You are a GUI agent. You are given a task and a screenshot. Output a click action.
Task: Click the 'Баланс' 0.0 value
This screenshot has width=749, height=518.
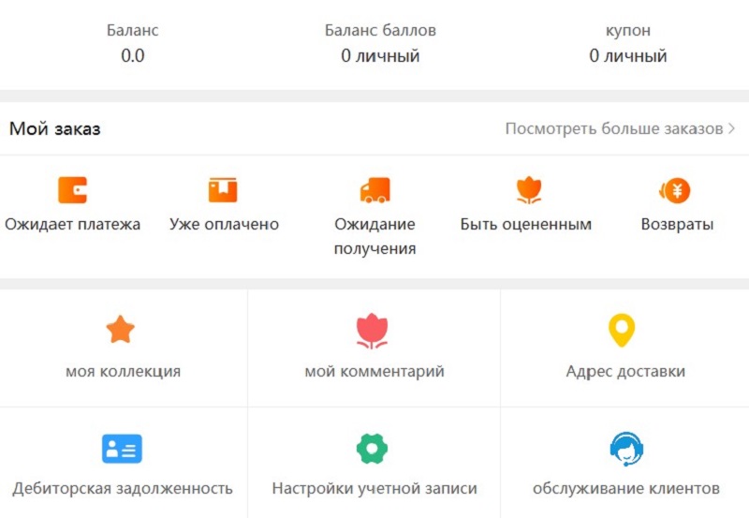tap(133, 56)
